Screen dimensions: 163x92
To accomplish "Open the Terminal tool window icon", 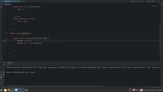I will (1, 80).
